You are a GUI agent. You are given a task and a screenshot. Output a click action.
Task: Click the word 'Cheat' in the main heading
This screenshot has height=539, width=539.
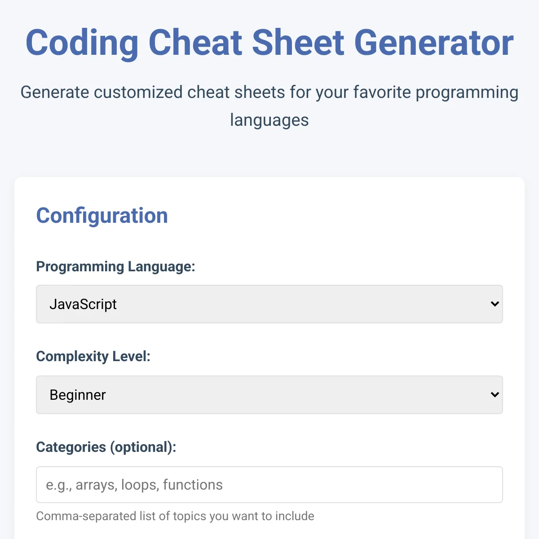pyautogui.click(x=195, y=43)
